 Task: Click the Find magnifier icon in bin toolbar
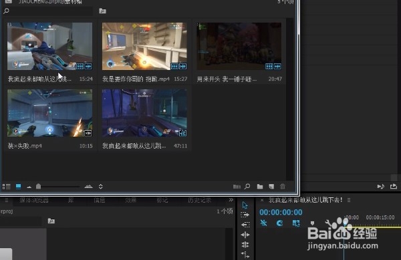[x=247, y=187]
